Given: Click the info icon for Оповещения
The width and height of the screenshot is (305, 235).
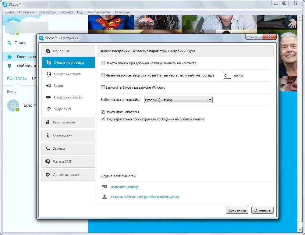Looking at the screenshot, I should 48,135.
